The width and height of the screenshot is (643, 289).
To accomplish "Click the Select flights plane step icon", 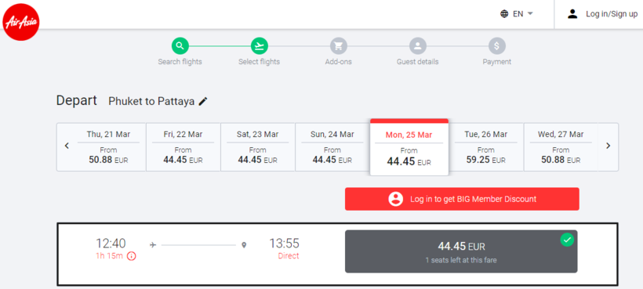I will [260, 46].
